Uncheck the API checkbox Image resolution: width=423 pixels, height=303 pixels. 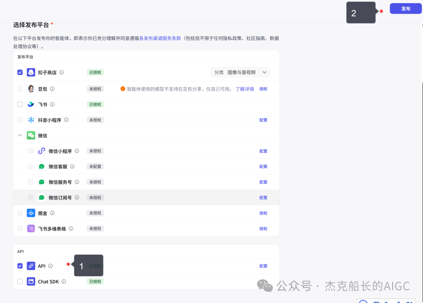[x=20, y=266]
